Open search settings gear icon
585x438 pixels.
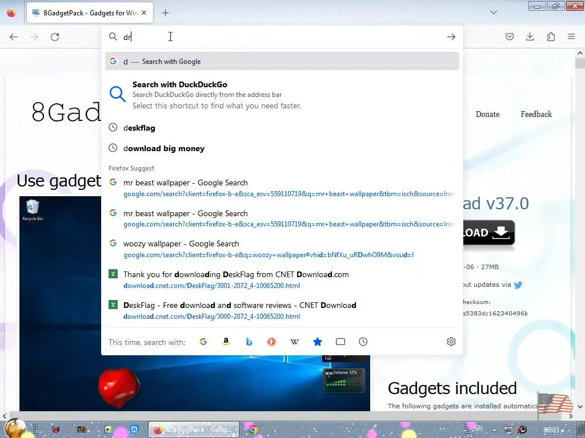[451, 342]
